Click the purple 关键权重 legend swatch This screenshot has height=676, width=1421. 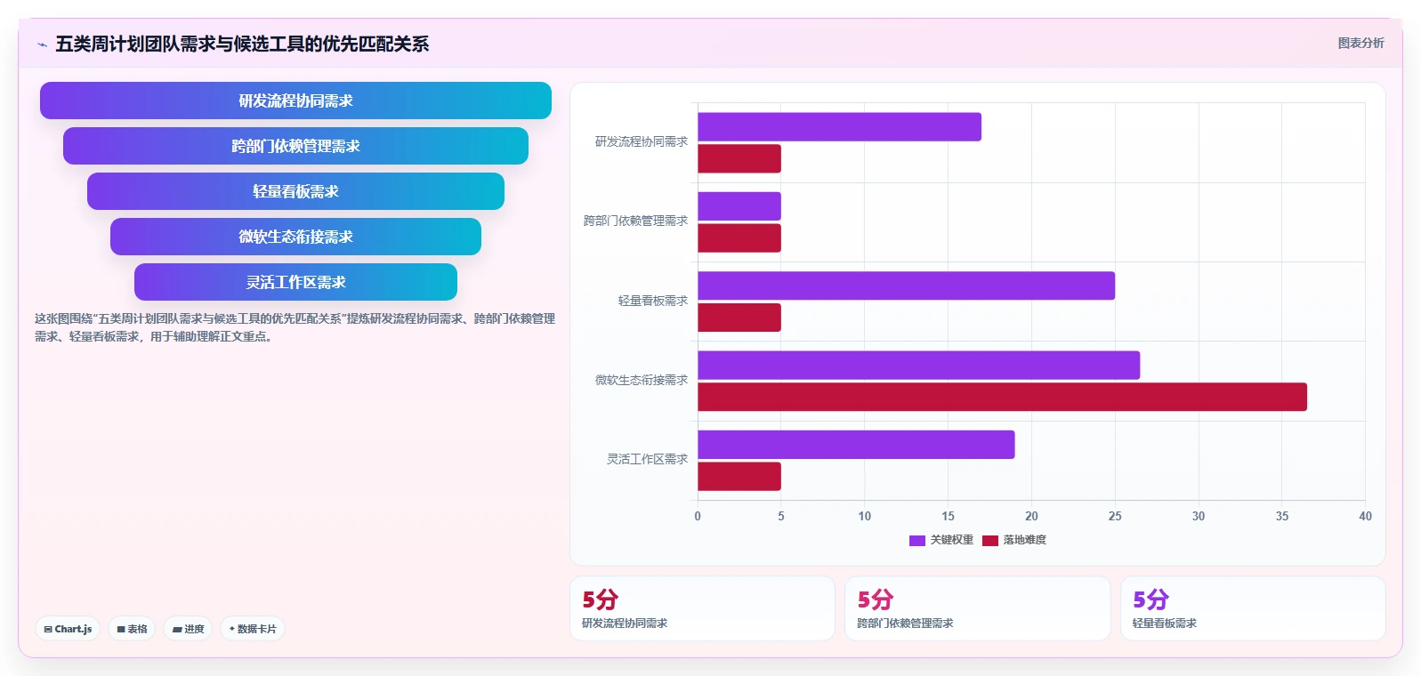(x=917, y=540)
